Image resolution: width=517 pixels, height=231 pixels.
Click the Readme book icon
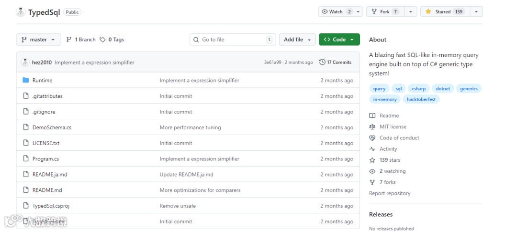pyautogui.click(x=372, y=115)
